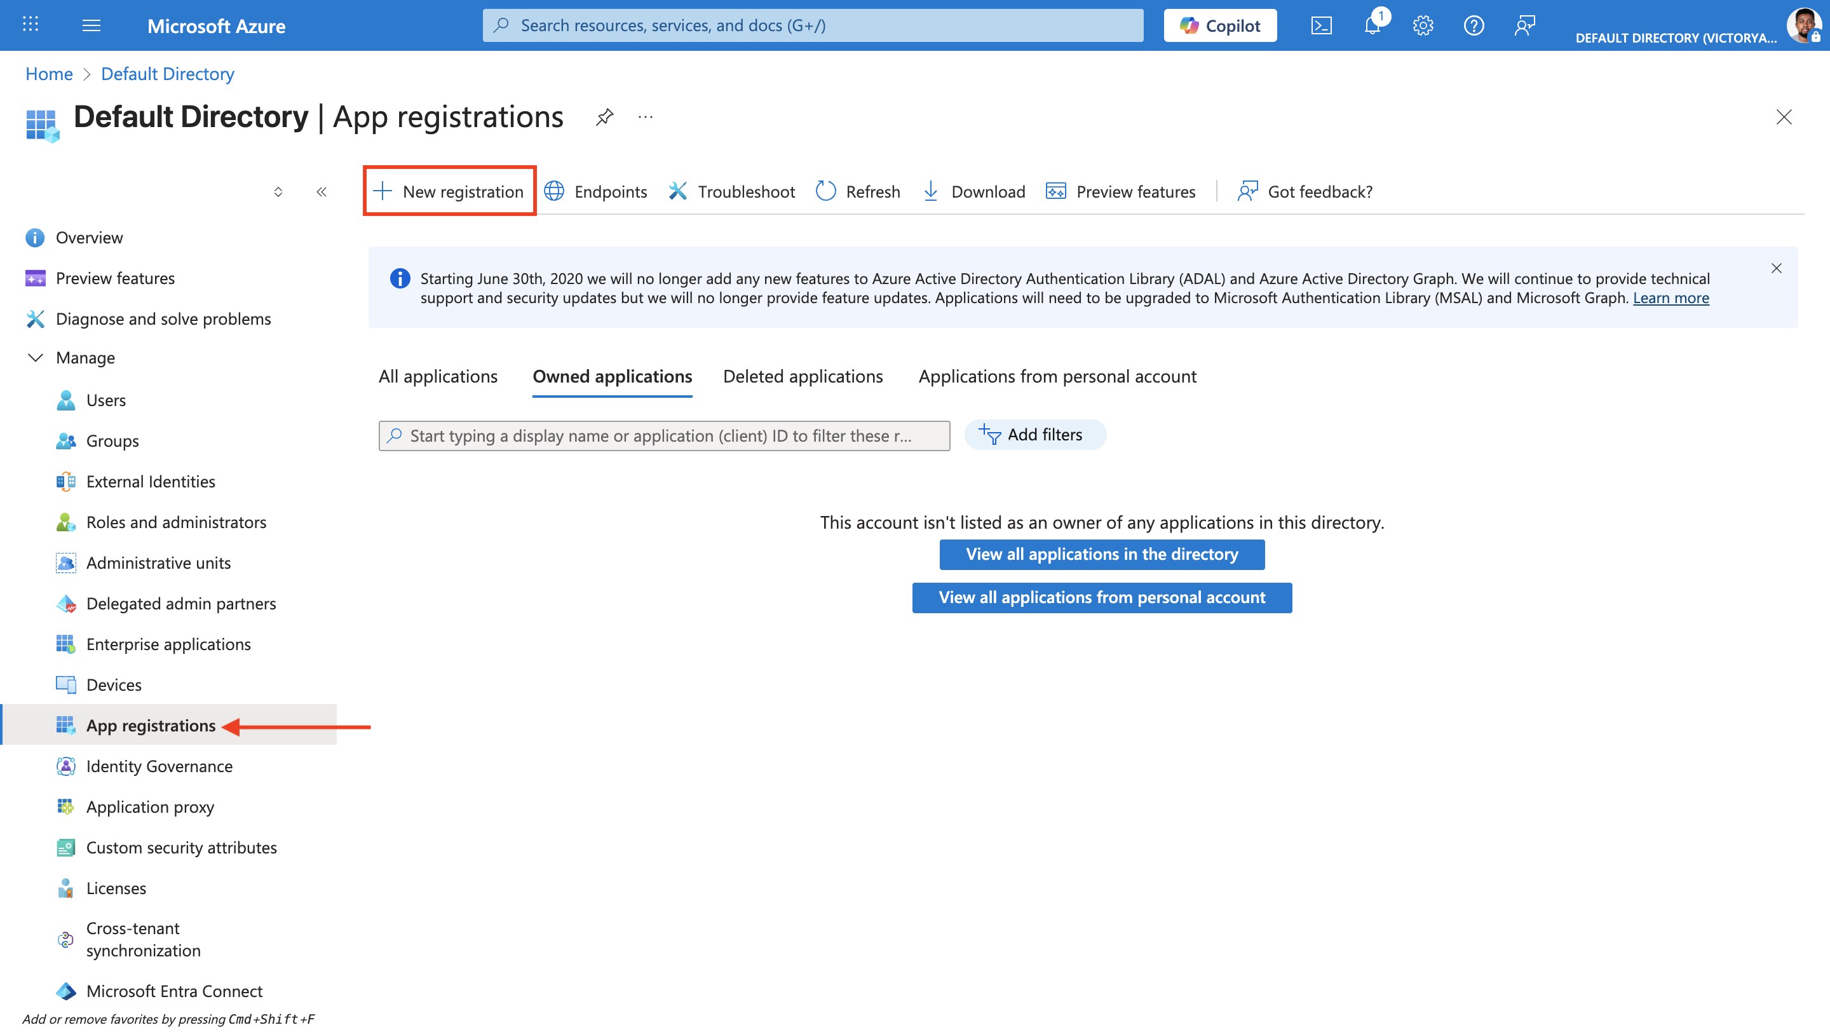Open the notifications bell
The image size is (1830, 1032).
(x=1372, y=25)
